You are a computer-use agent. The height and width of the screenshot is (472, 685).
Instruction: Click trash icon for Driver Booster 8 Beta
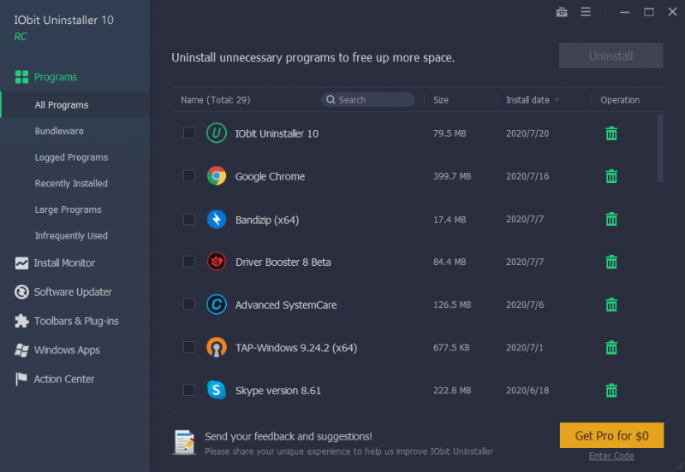611,262
